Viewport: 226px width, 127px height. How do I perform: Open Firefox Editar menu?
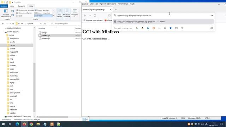(92, 4)
